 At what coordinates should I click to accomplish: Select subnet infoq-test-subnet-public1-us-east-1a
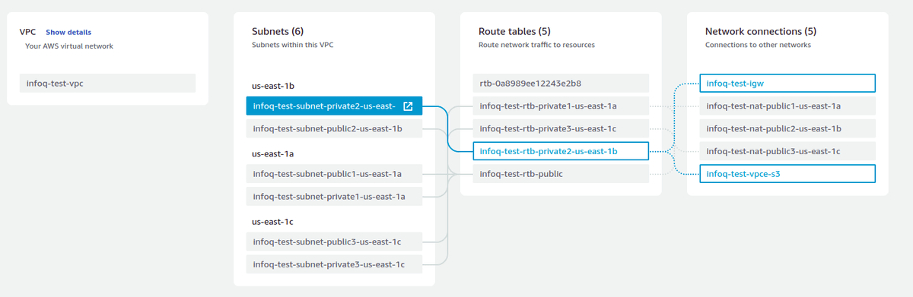[334, 175]
